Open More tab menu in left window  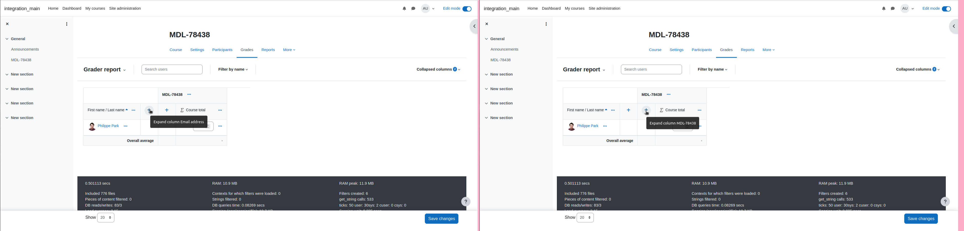pyautogui.click(x=289, y=50)
